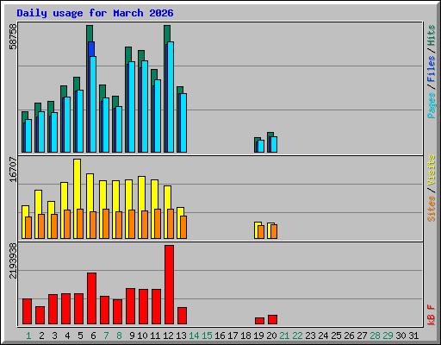
Task: Click the day 6 hits bar in top chart
Action: tap(90, 34)
